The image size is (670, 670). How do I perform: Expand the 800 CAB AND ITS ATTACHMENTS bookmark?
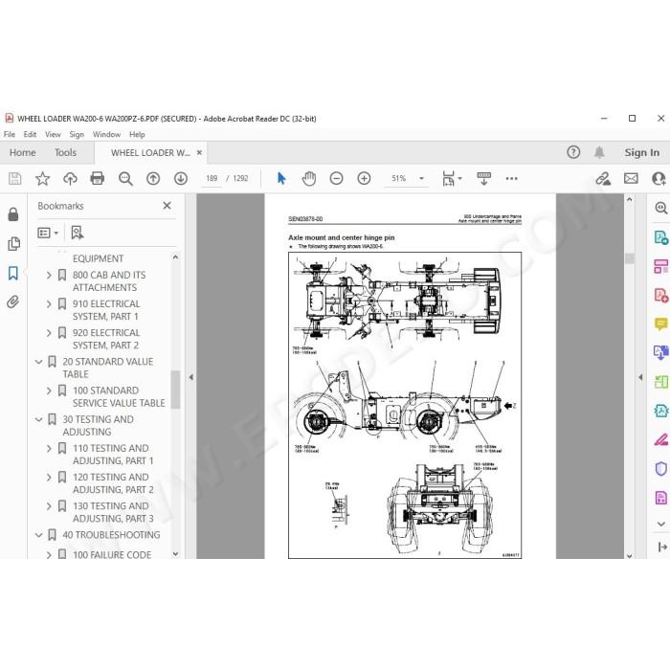(49, 276)
